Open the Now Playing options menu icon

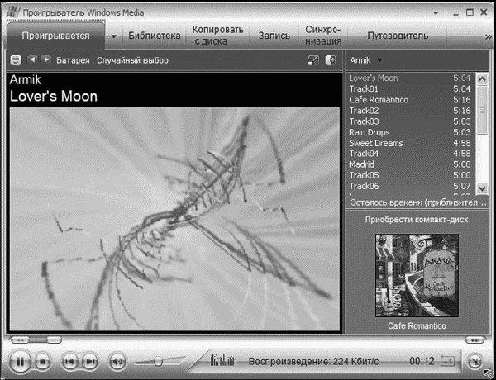pos(16,60)
